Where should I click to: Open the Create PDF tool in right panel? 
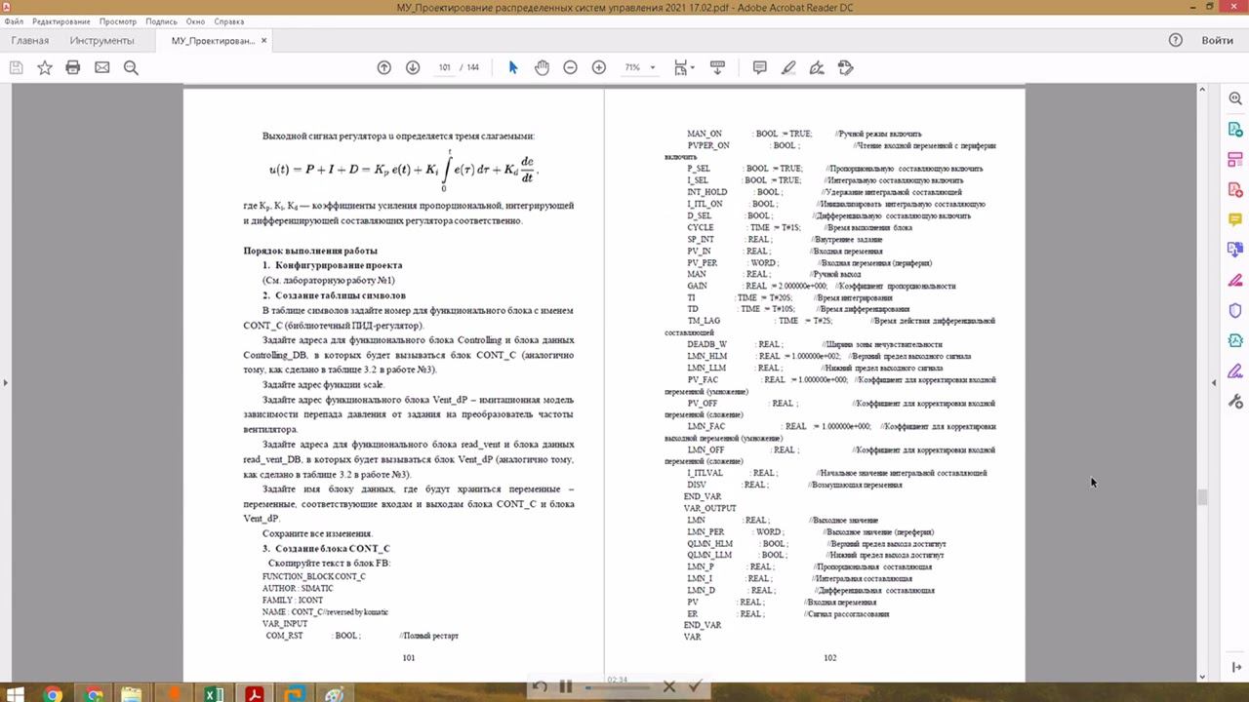click(x=1235, y=189)
